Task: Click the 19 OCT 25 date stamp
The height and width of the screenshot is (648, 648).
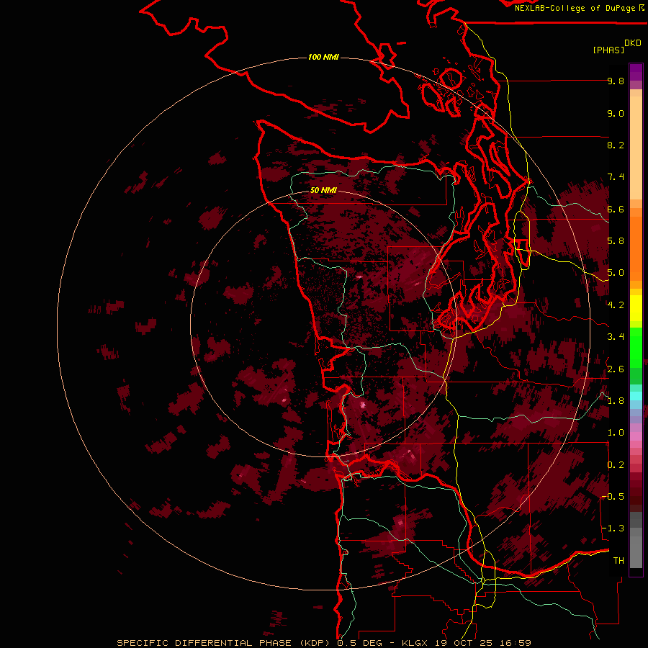Action: pyautogui.click(x=466, y=643)
